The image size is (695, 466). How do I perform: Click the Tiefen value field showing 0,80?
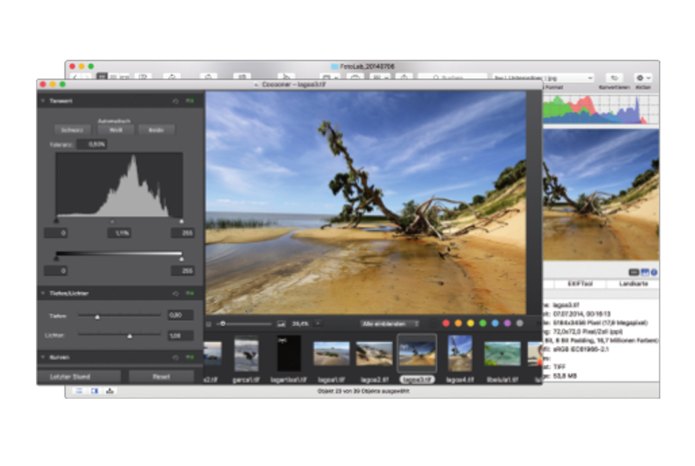(x=181, y=315)
